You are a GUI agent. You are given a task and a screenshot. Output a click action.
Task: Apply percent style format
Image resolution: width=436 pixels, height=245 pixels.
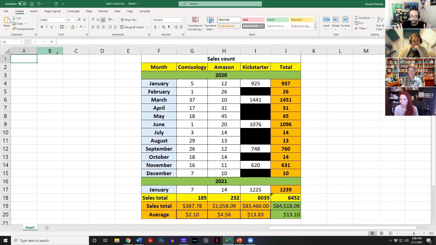(x=164, y=27)
